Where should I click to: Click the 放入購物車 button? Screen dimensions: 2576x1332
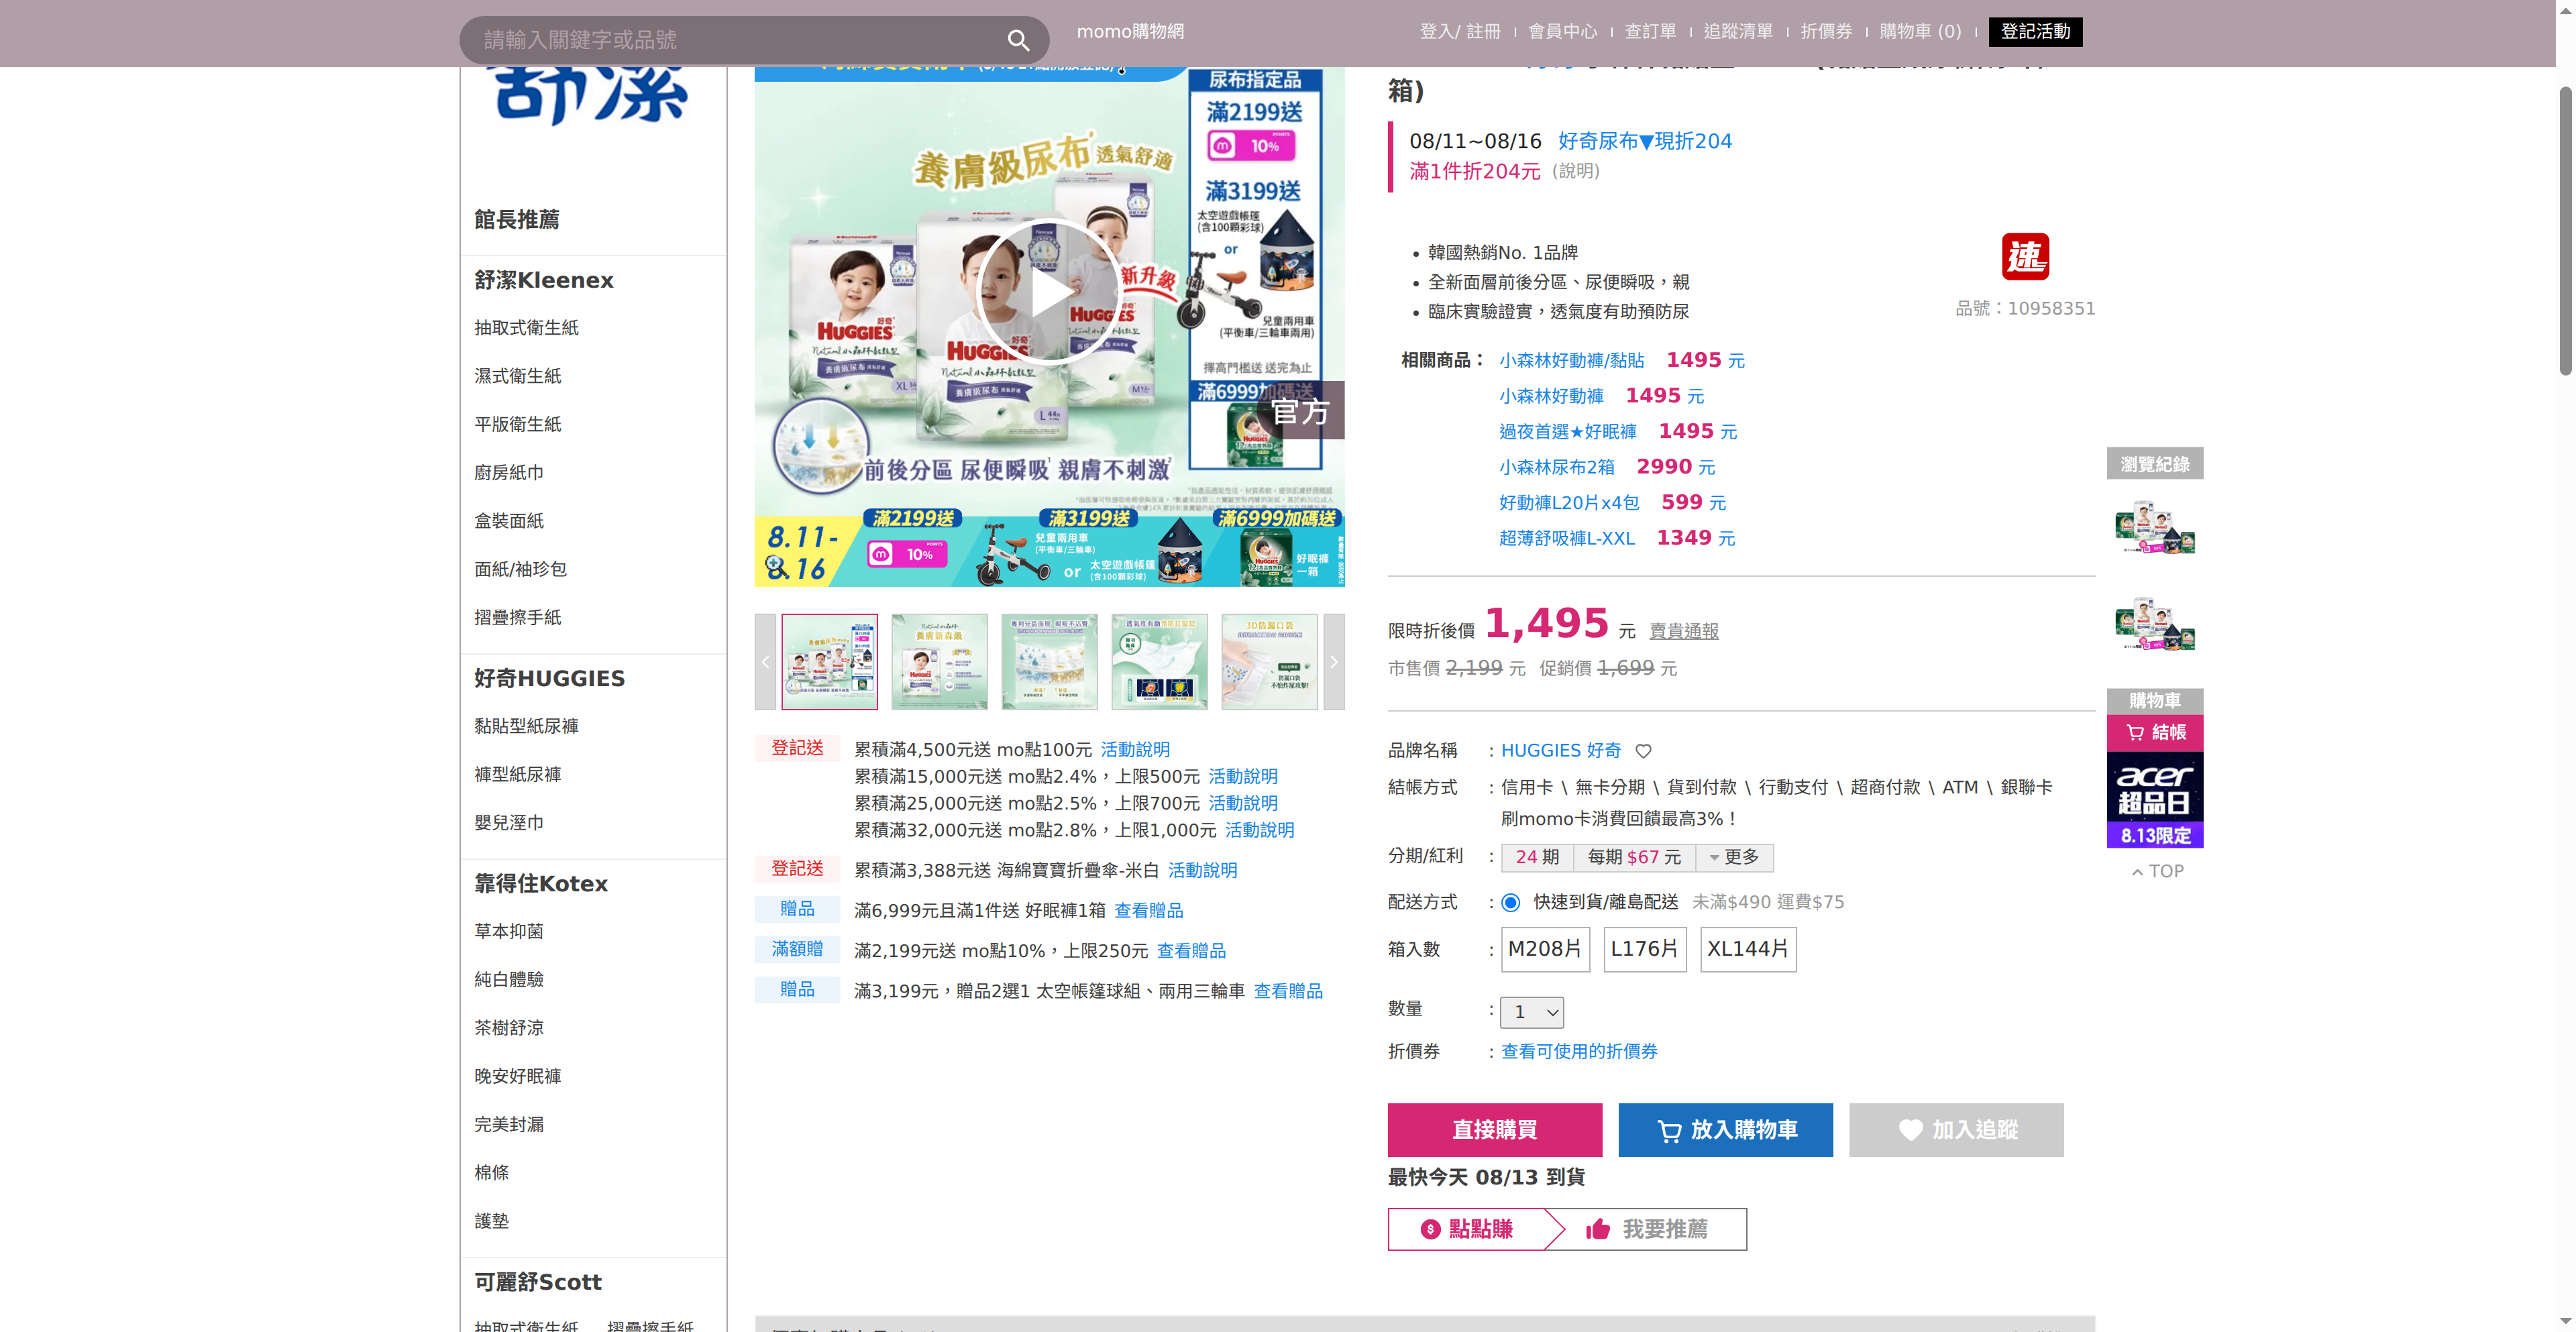pyautogui.click(x=1726, y=1130)
